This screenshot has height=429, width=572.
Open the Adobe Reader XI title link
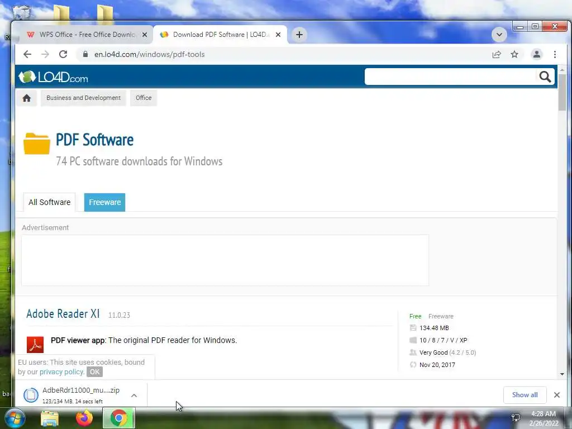[x=63, y=314]
